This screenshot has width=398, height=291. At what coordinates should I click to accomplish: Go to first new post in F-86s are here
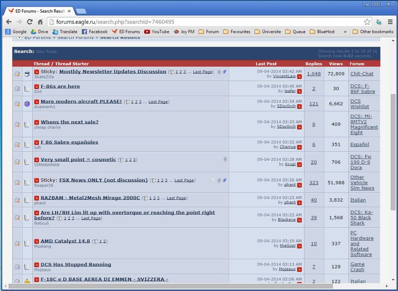coord(37,87)
